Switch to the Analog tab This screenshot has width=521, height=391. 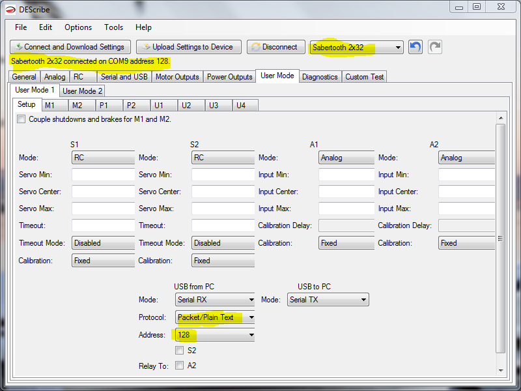55,77
